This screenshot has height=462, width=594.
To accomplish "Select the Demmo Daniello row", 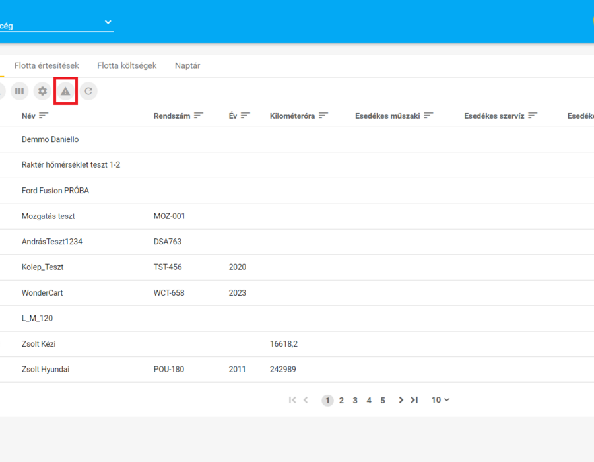I will point(297,140).
